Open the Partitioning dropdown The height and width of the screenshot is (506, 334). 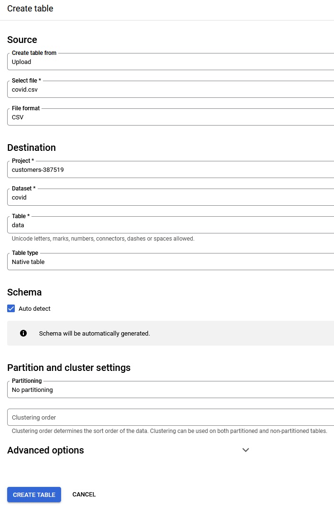pos(170,390)
